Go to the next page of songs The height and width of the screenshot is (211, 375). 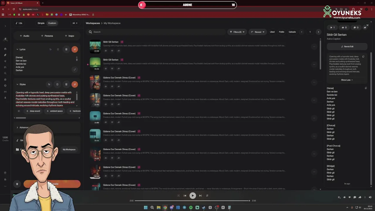318,32
